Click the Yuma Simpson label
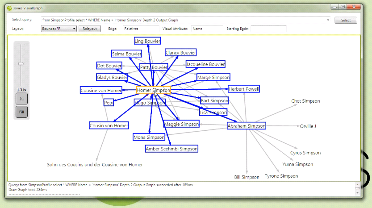The width and height of the screenshot is (372, 208). [297, 164]
